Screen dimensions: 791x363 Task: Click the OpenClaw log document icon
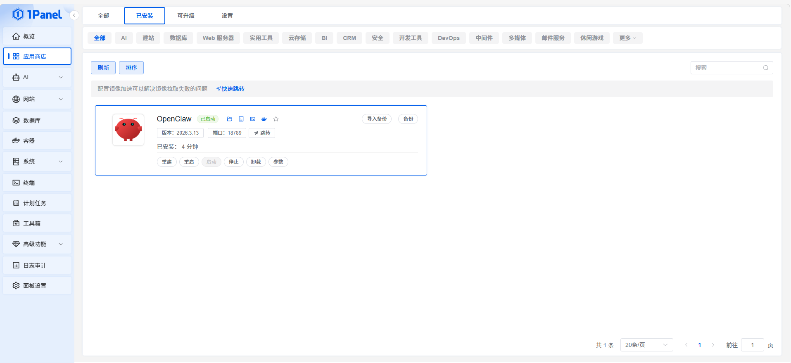pyautogui.click(x=241, y=119)
